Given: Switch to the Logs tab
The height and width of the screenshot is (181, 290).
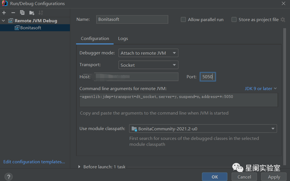Looking at the screenshot, I should coord(123,38).
